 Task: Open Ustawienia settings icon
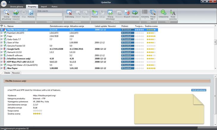click(163, 12)
